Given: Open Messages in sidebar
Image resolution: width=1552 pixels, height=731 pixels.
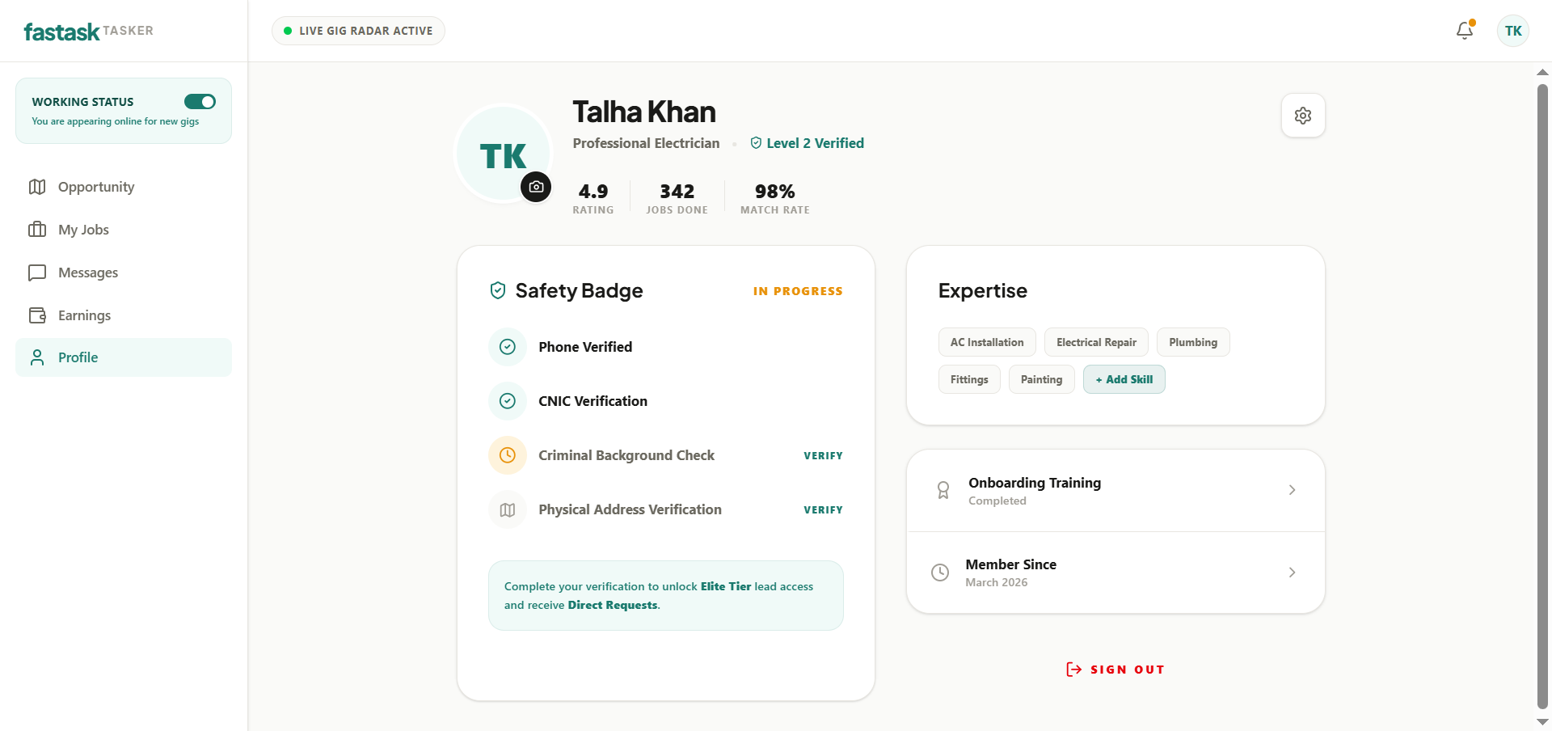Looking at the screenshot, I should coord(124,273).
